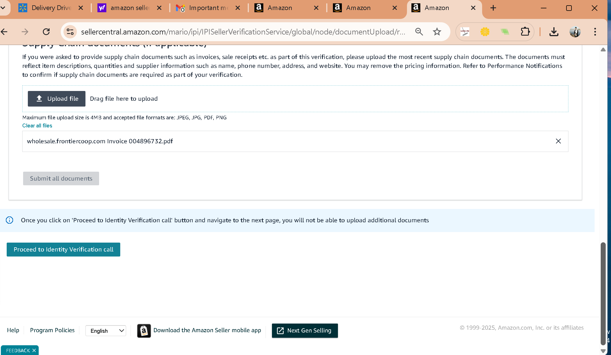
Task: Click the Delivery Drive tab favicon
Action: coord(23,8)
